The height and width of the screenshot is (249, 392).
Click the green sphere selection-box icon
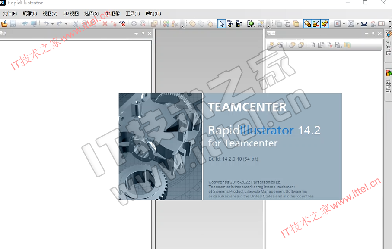click(251, 24)
